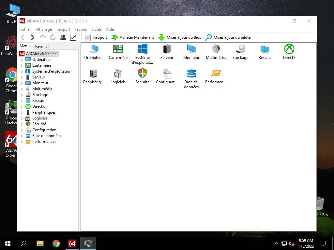
Task: Open the Périphériques icon in main pane
Action: (94, 73)
